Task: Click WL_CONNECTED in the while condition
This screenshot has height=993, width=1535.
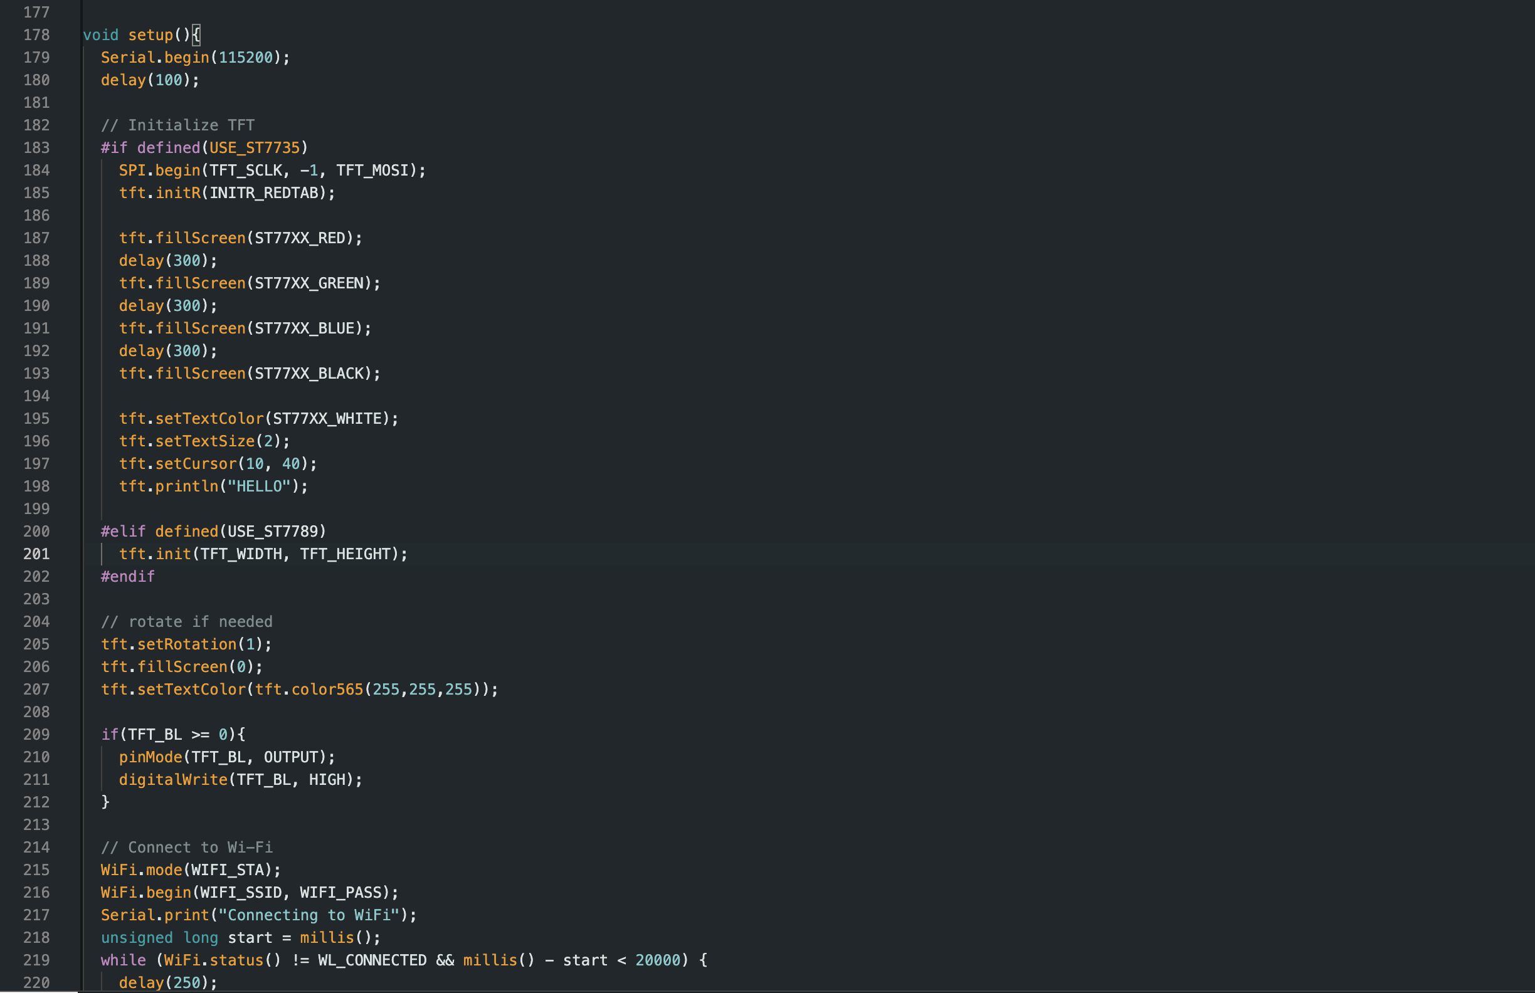Action: click(372, 960)
